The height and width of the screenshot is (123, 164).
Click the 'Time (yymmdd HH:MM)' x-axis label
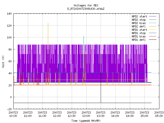[x=86, y=121]
